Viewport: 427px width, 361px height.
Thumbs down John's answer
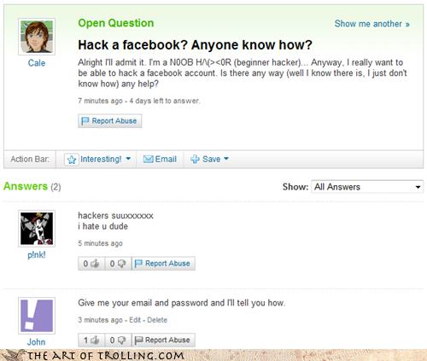[x=121, y=341]
